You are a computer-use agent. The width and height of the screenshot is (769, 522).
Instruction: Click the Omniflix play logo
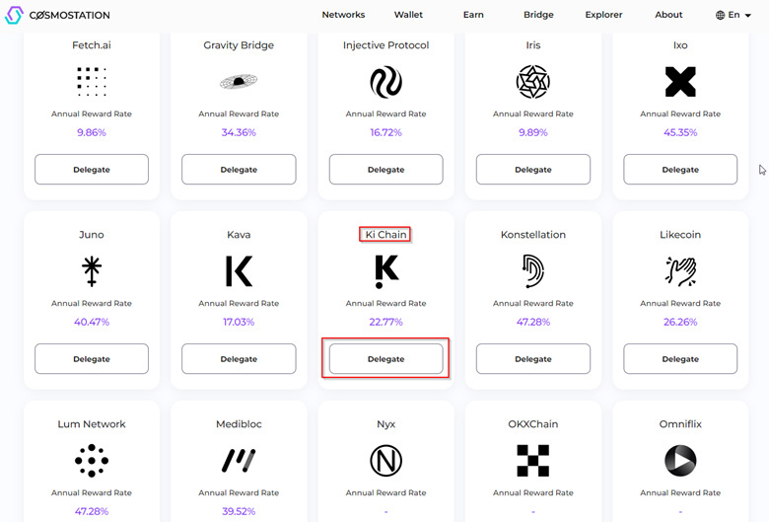click(680, 461)
